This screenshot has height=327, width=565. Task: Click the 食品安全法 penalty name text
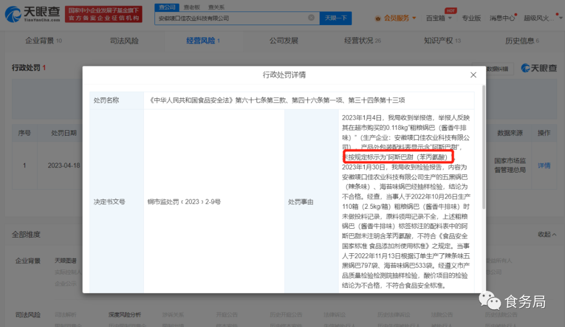[277, 100]
